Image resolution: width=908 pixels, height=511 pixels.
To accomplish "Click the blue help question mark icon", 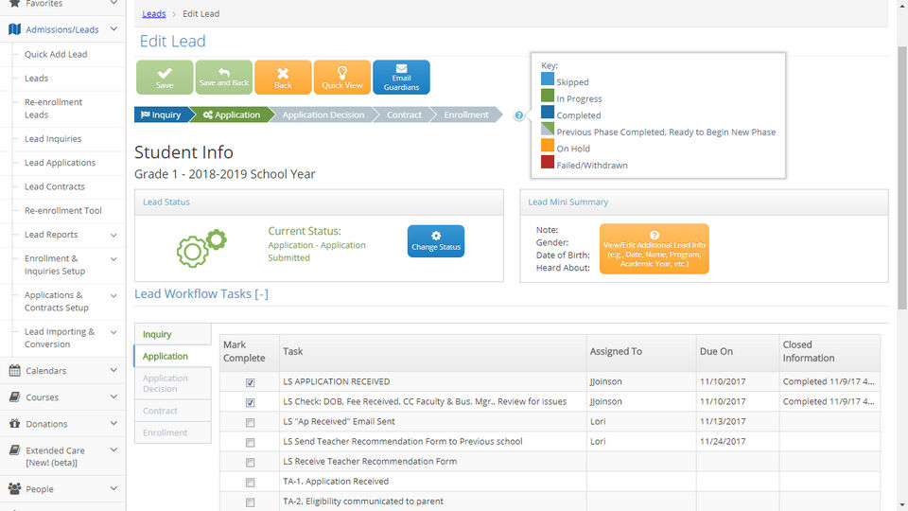I will coord(518,115).
